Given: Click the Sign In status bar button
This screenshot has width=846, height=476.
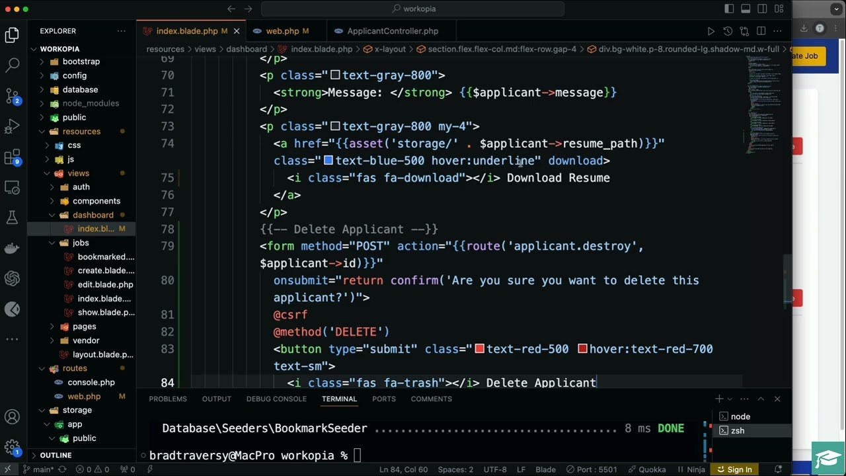Looking at the screenshot, I should (x=734, y=469).
